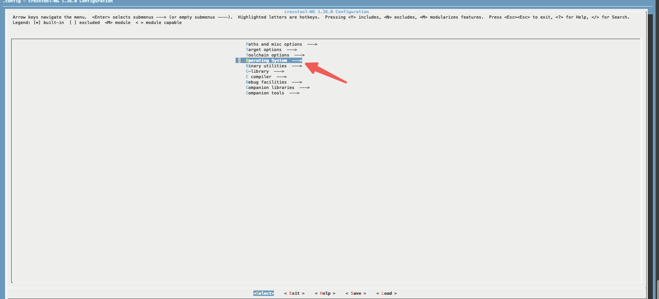Click the Load button
The width and height of the screenshot is (659, 299).
coord(387,293)
